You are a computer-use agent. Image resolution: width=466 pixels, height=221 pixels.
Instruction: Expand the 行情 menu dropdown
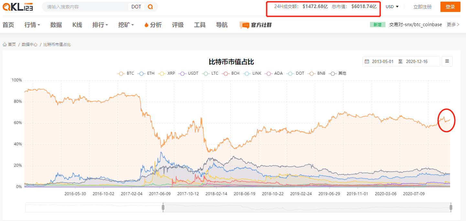click(x=32, y=25)
